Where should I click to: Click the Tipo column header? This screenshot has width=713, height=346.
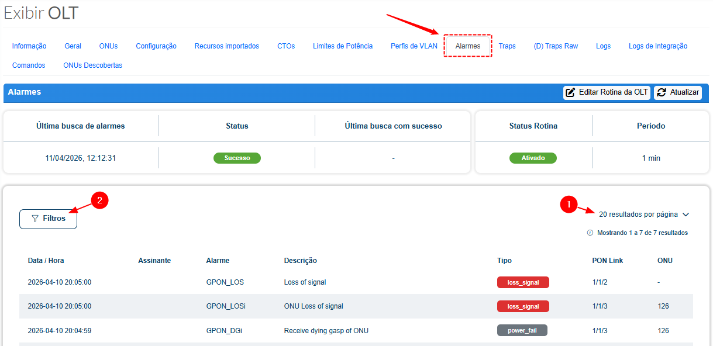504,261
